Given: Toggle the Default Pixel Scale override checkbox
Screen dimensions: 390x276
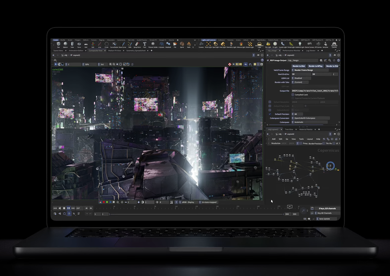Looking at the screenshot, I should tap(270, 106).
